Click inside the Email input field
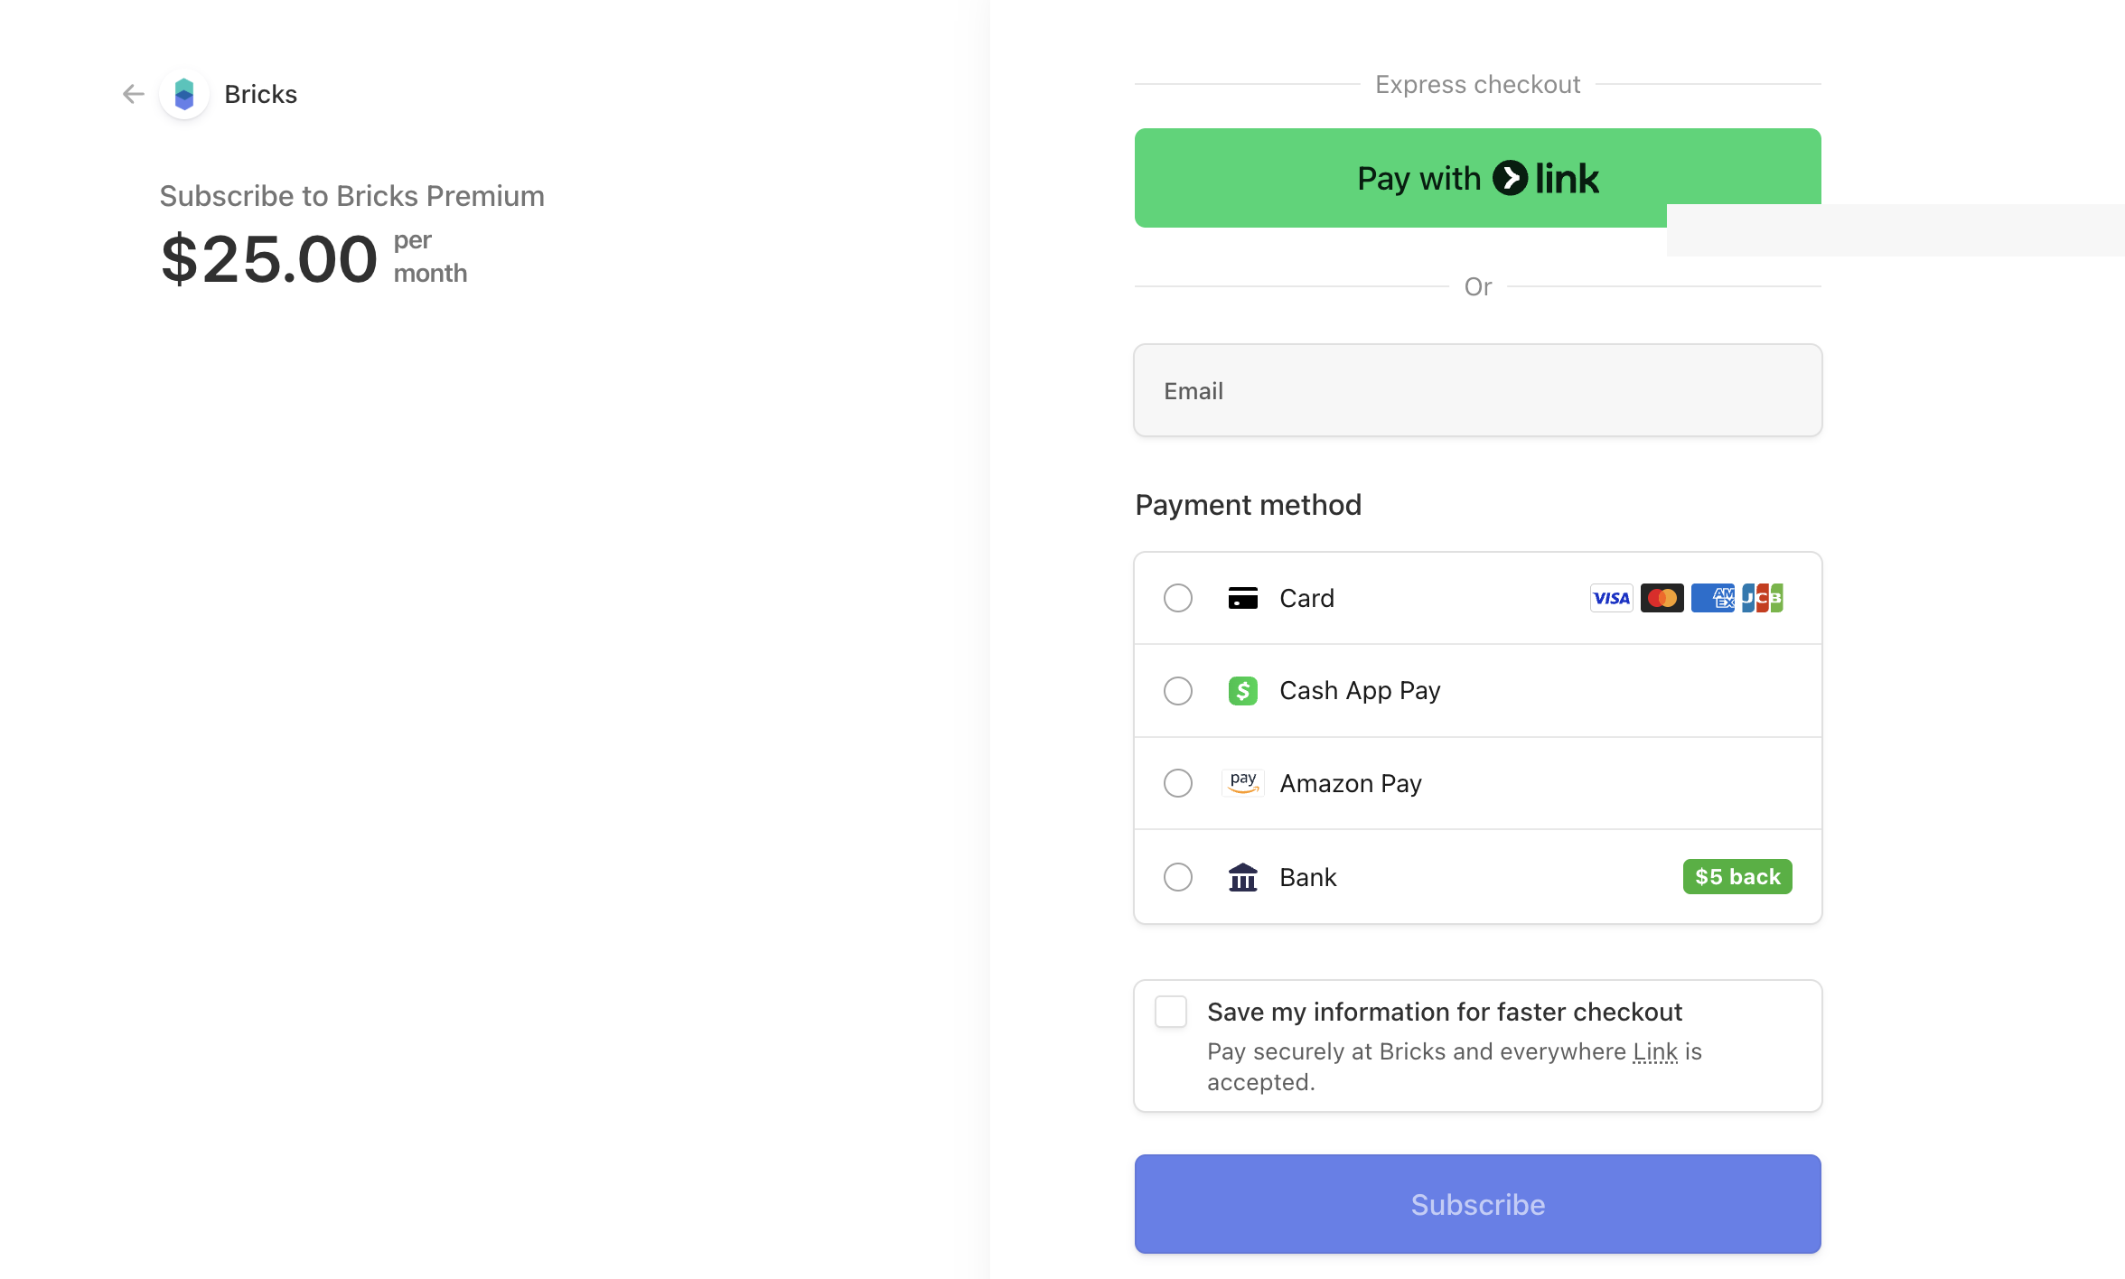This screenshot has width=2125, height=1279. [1477, 390]
